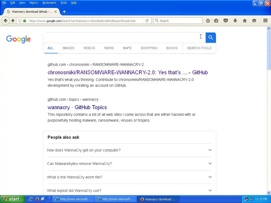Click the Google search query input box
This screenshot has height=203, width=271.
(124, 38)
